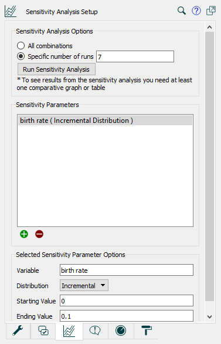The width and height of the screenshot is (221, 344).
Task: Expand the Distribution Incremental dropdown
Action: 84,285
